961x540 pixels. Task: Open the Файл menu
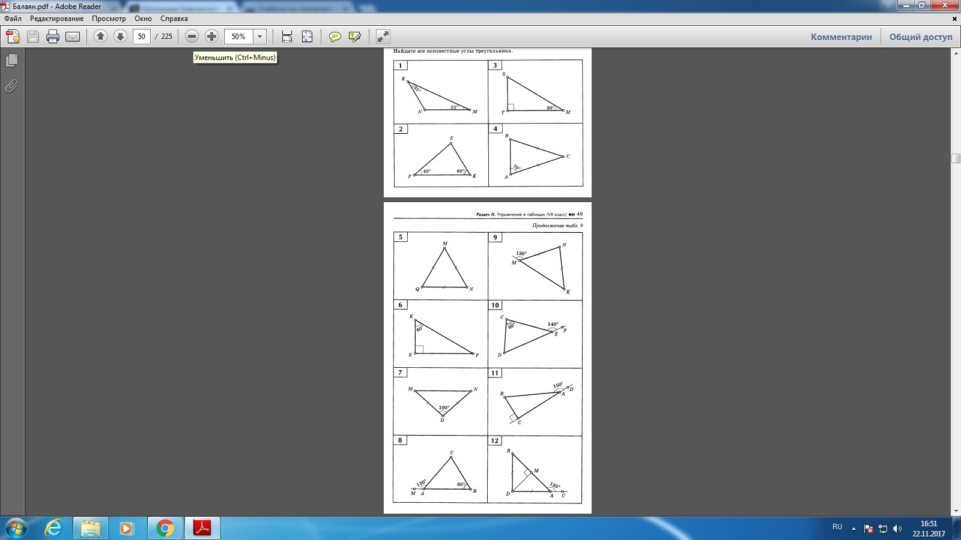click(x=13, y=19)
